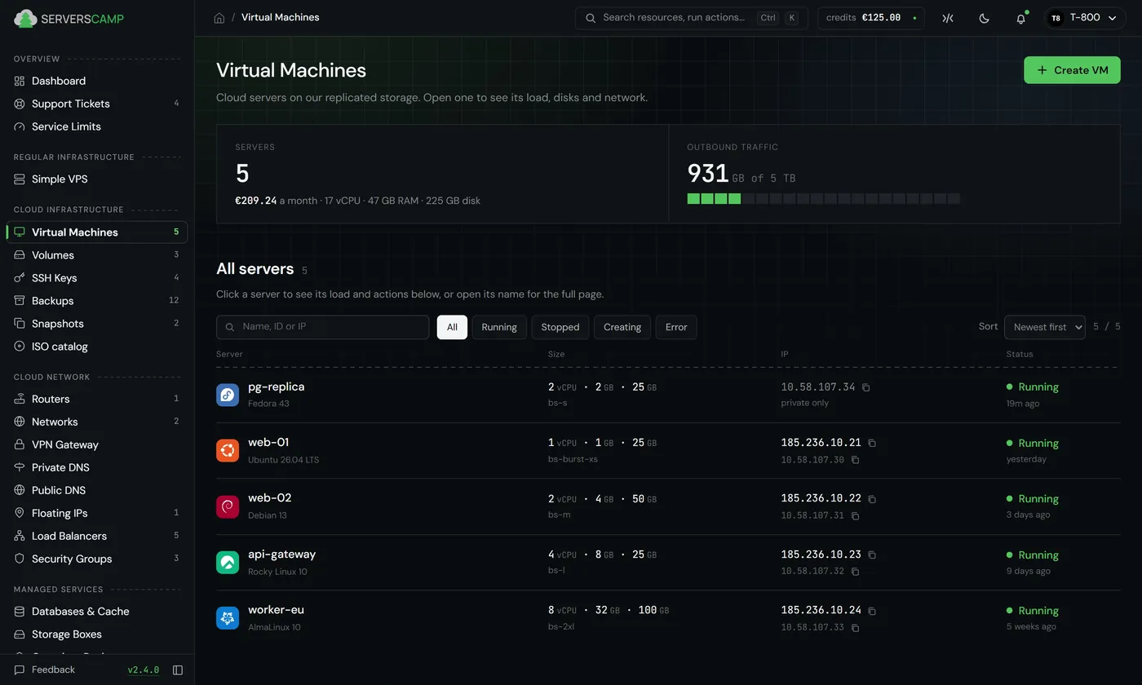This screenshot has width=1142, height=685.
Task: Open Networks page
Action: click(x=97, y=422)
